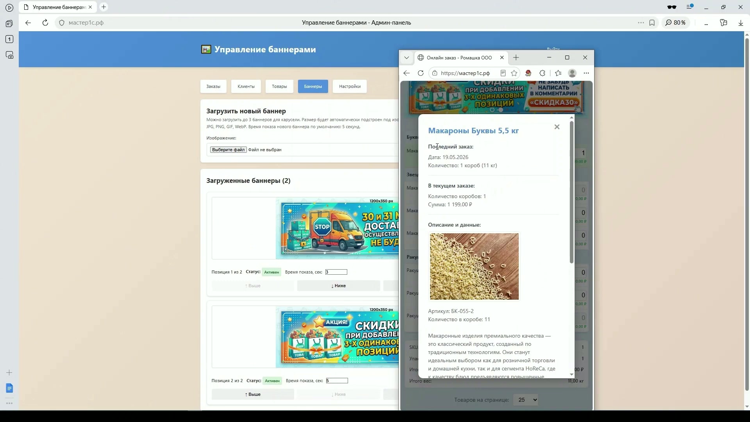
Task: Open a new tab in main browser
Action: [104, 7]
